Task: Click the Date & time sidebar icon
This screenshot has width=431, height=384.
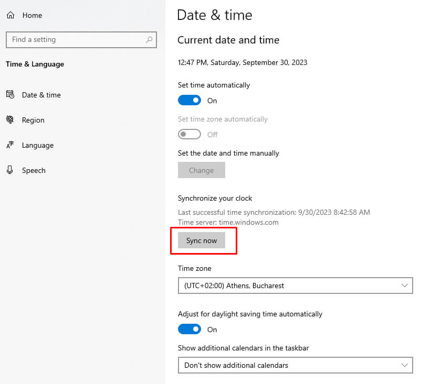Action: click(x=10, y=95)
